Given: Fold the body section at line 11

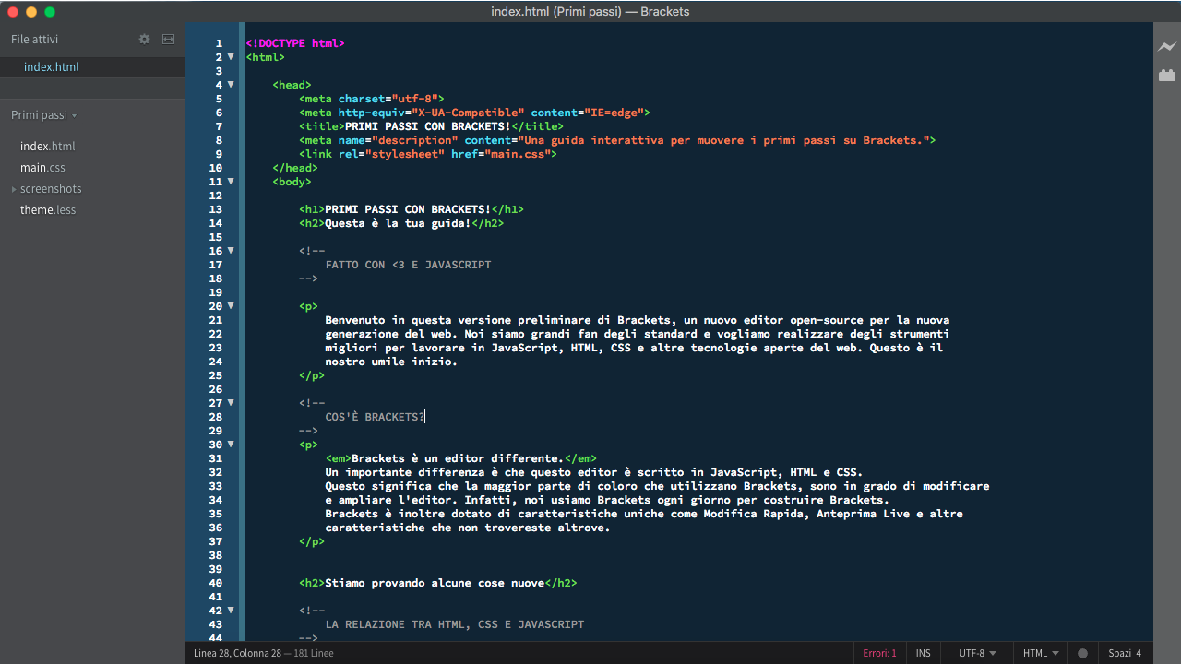Looking at the screenshot, I should [231, 182].
